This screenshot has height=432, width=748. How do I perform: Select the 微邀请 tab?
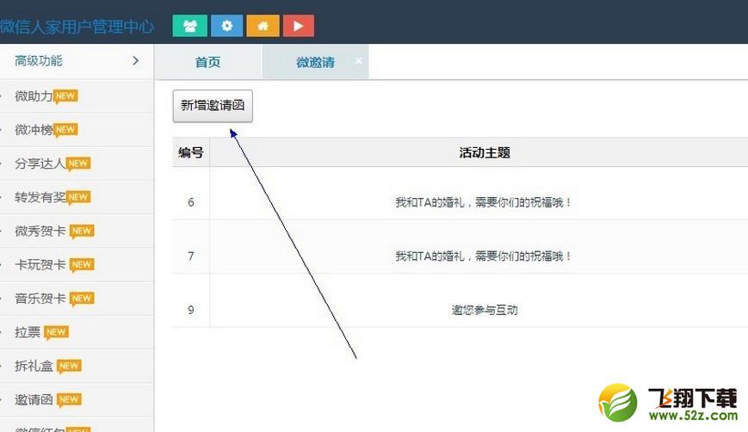click(x=315, y=62)
